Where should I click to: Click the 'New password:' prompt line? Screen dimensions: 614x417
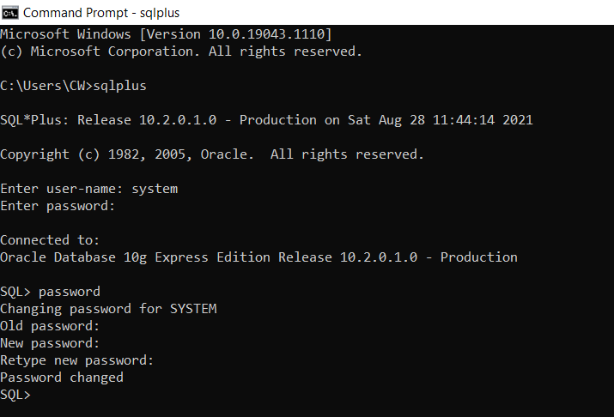point(50,343)
